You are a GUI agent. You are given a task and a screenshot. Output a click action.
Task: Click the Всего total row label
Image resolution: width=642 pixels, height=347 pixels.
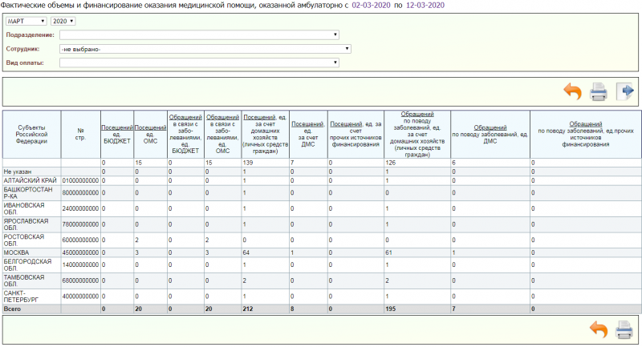(x=12, y=308)
